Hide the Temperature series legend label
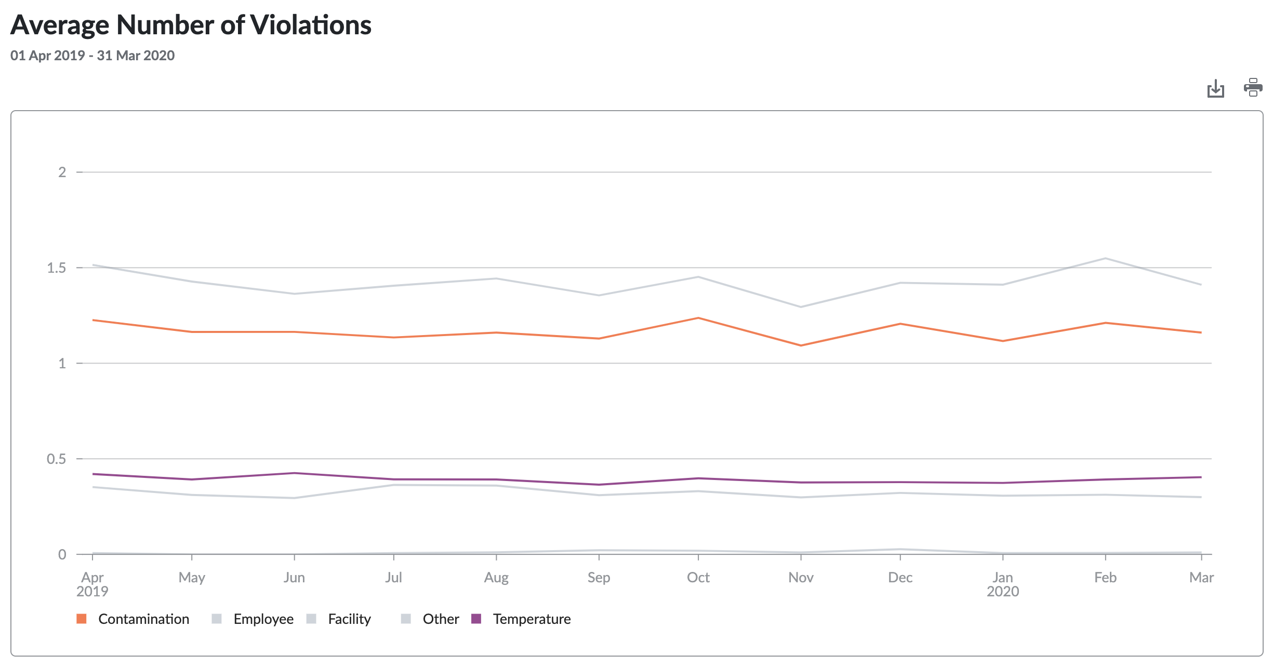1273x667 pixels. tap(532, 619)
